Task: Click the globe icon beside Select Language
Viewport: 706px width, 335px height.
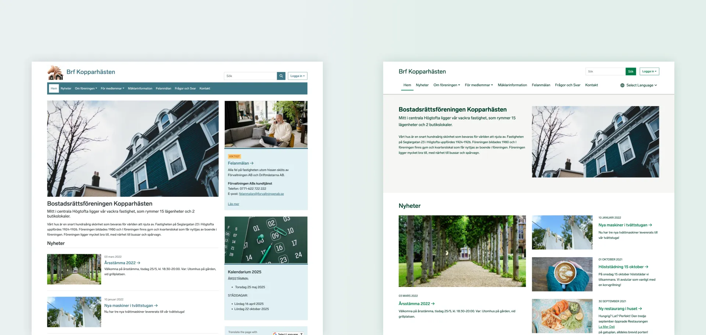Action: (x=622, y=85)
